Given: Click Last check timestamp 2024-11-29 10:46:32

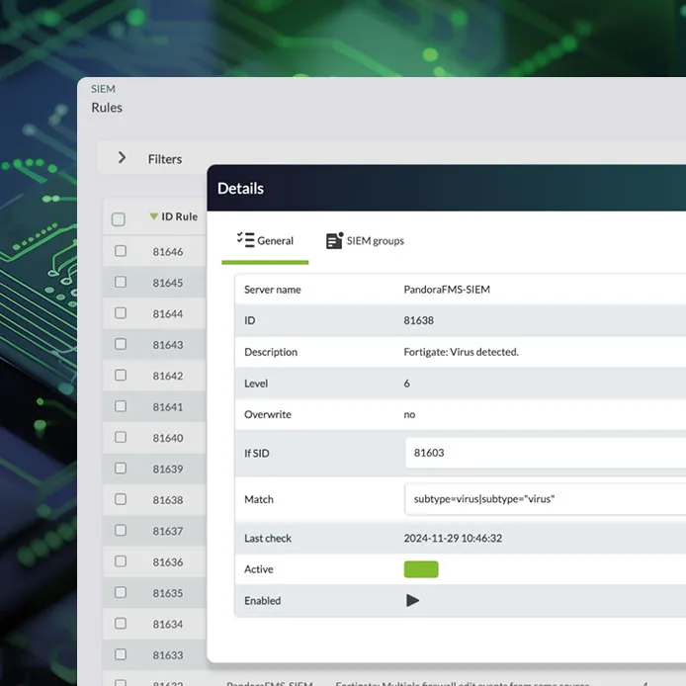Looking at the screenshot, I should (x=453, y=538).
